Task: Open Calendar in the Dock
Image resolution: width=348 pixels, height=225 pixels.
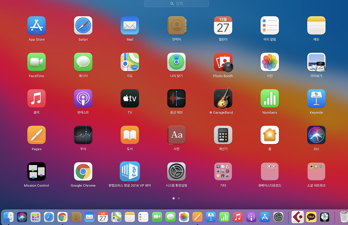Action: pos(103,217)
